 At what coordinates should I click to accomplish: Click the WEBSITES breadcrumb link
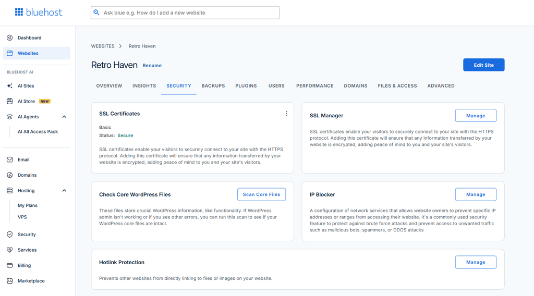click(103, 46)
